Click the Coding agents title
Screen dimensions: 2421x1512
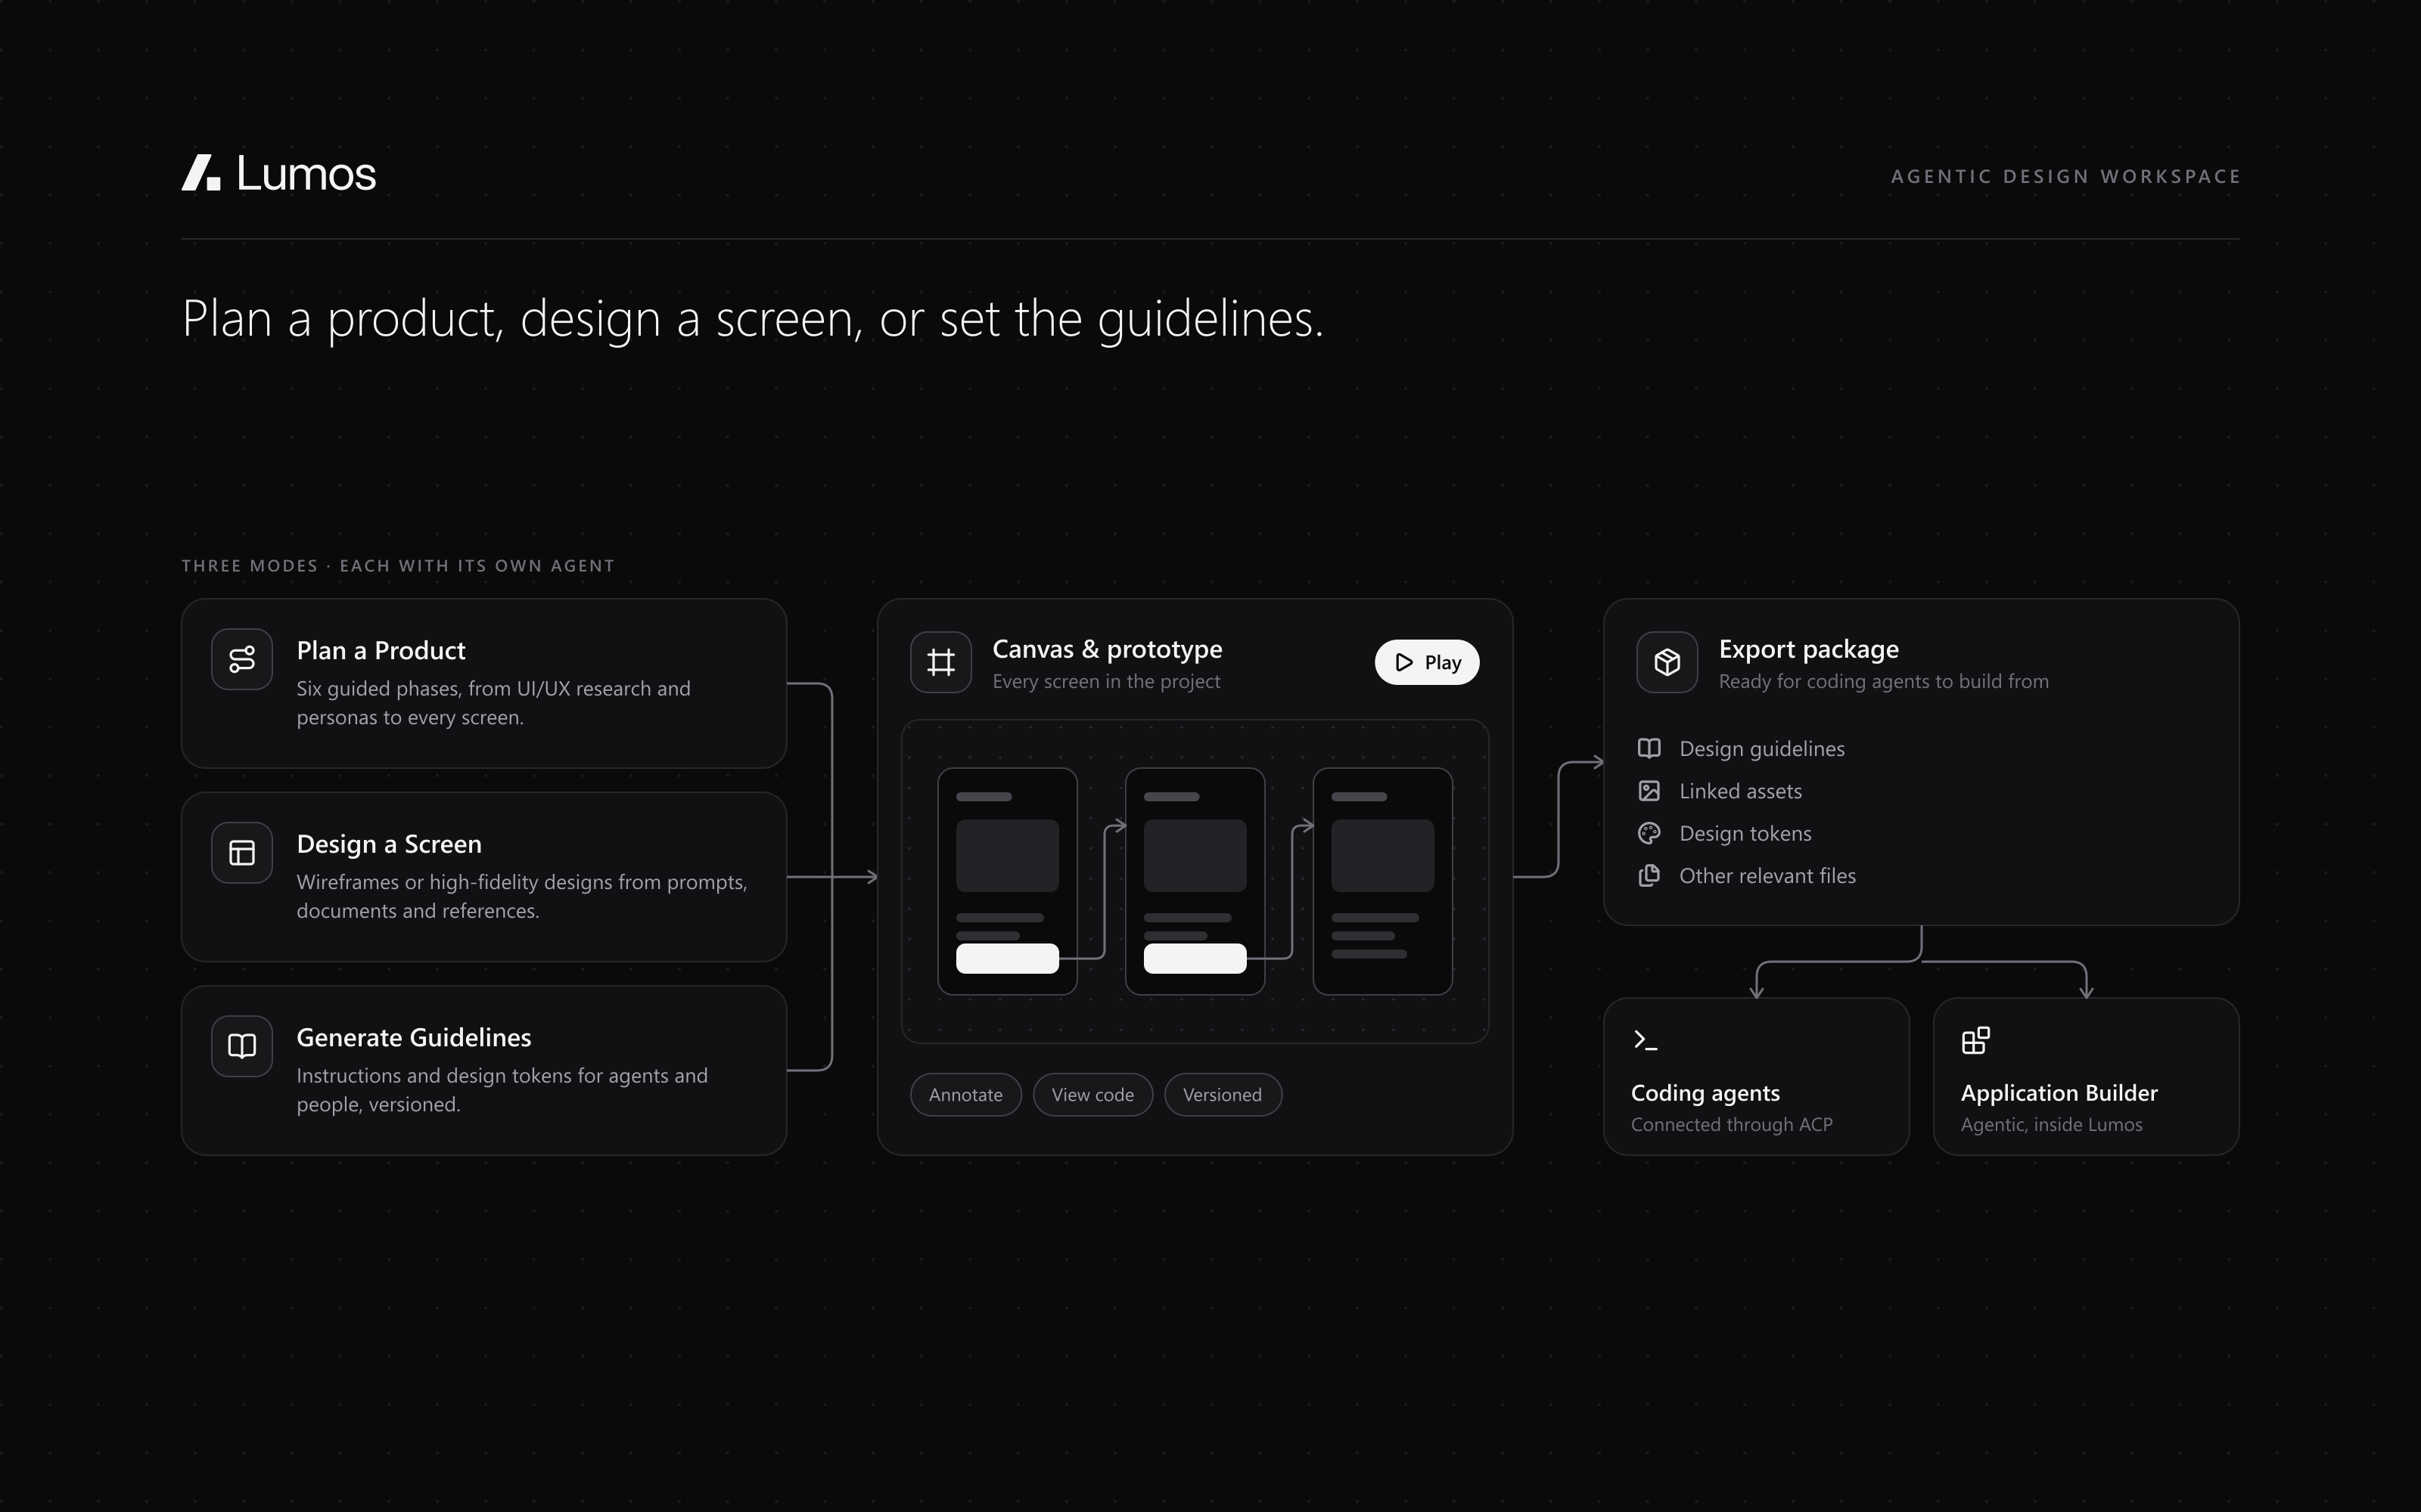[1706, 1093]
